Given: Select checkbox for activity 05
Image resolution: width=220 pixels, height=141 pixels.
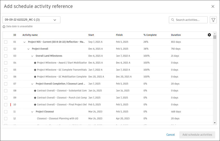Looking at the screenshot, I should 6,70.
